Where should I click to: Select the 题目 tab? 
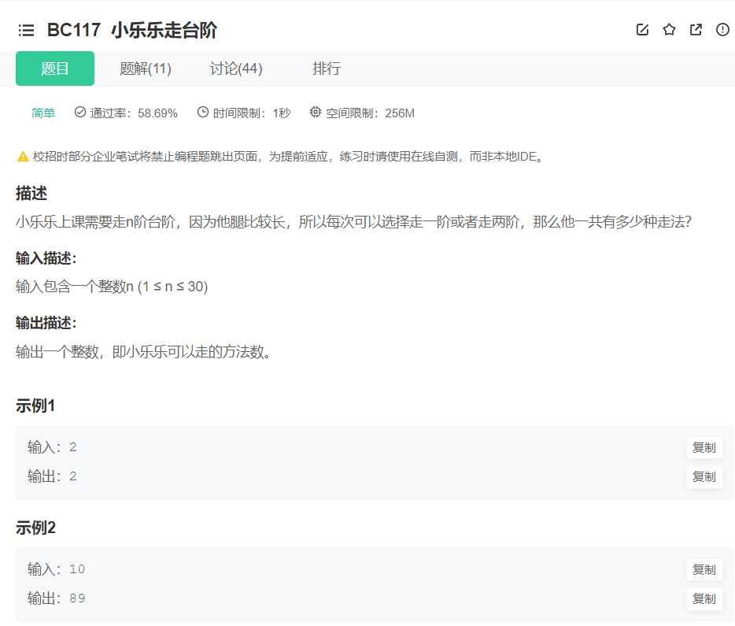(x=54, y=69)
